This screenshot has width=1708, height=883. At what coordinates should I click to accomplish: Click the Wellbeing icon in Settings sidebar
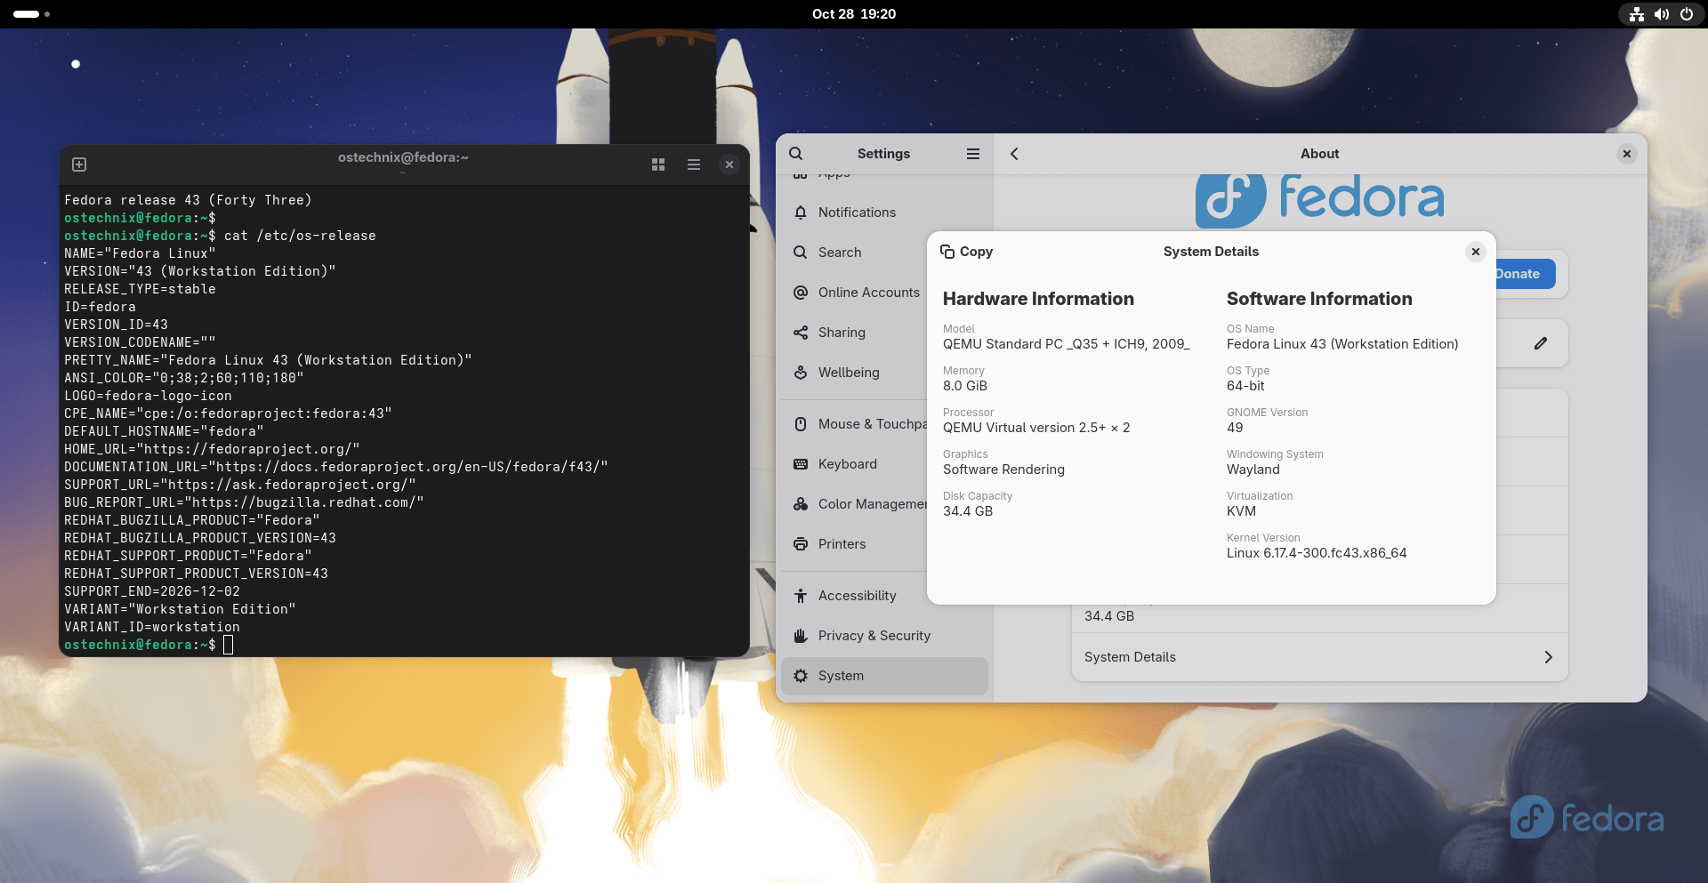click(802, 372)
